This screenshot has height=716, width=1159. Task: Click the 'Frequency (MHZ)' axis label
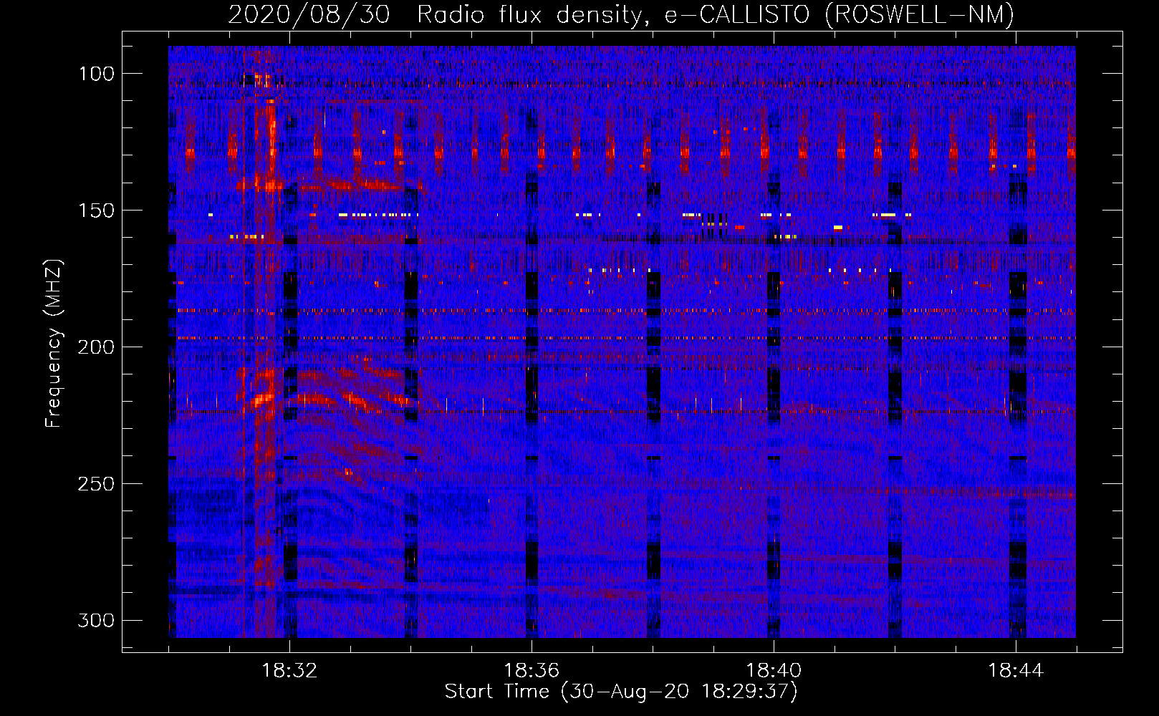click(54, 343)
